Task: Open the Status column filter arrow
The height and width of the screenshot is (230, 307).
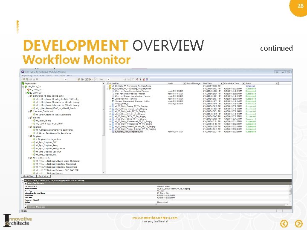Action: coord(277,83)
